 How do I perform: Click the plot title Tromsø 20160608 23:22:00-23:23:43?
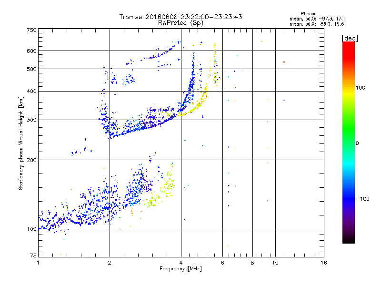pos(180,17)
